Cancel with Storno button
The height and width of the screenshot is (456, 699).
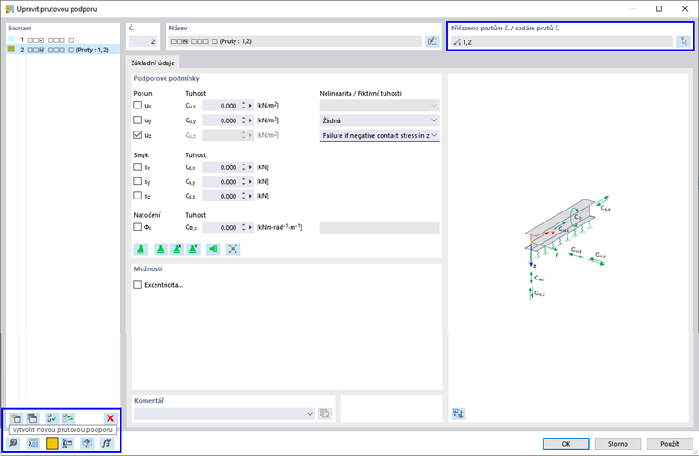coord(618,444)
